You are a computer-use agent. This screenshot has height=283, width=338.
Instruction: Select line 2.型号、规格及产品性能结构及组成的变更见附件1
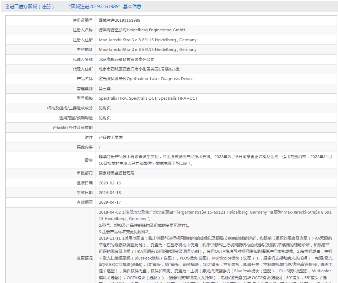[x=145, y=225]
